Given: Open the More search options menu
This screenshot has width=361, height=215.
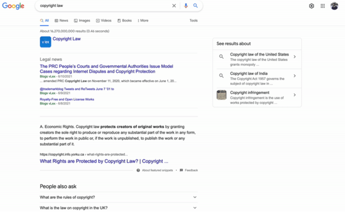Looking at the screenshot, I should coord(143,20).
